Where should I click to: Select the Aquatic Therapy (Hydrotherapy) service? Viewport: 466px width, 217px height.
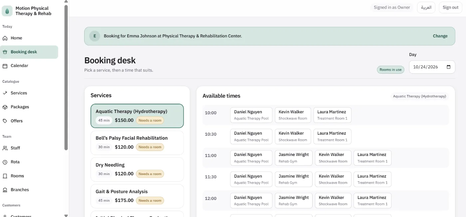pos(137,116)
